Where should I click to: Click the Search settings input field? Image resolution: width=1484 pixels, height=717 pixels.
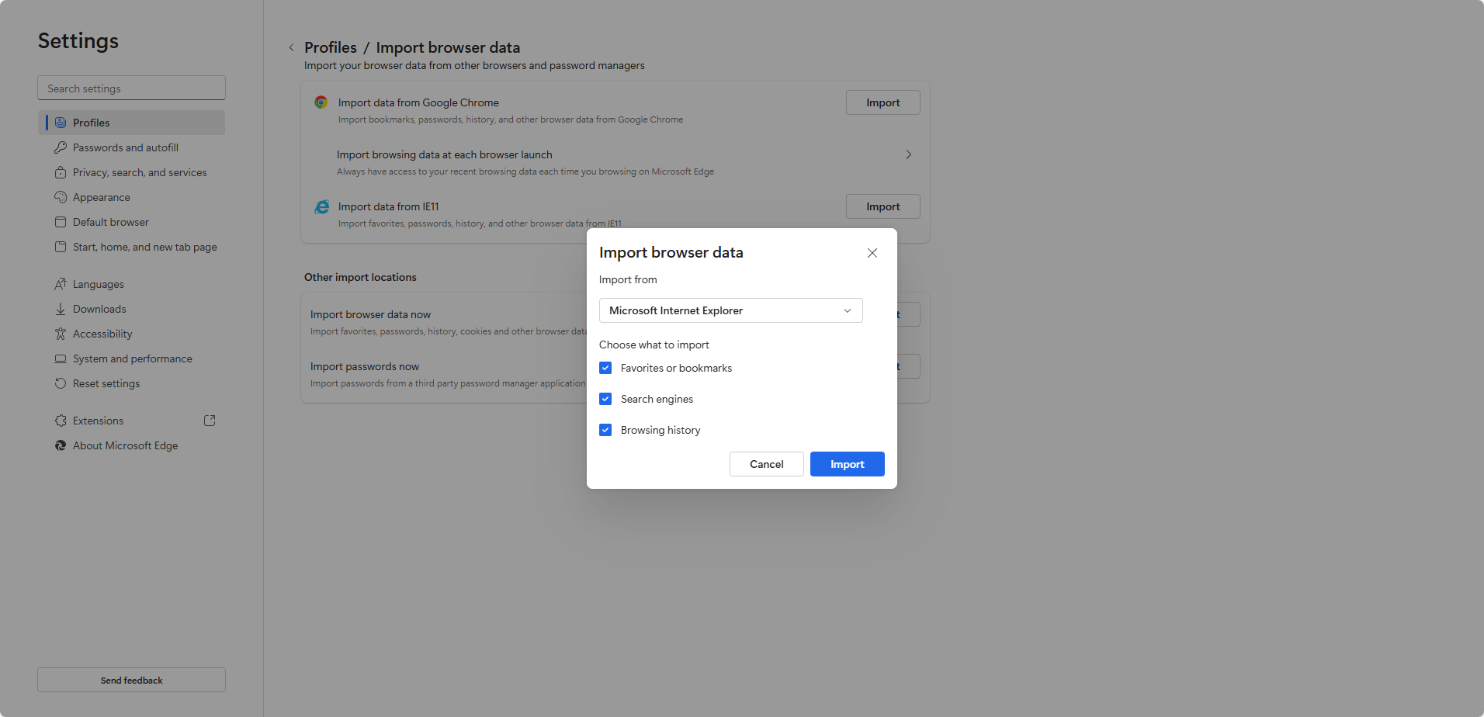tap(131, 88)
